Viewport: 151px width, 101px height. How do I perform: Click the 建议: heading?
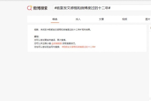pyautogui.click(x=36, y=37)
